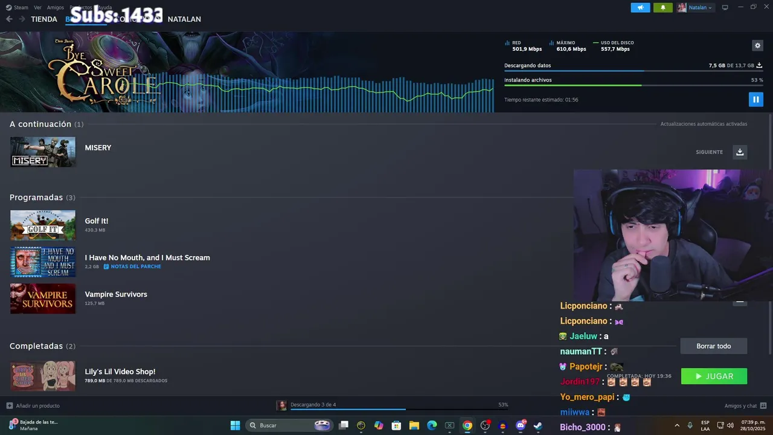The width and height of the screenshot is (773, 435).
Task: Open the Steam menu
Action: click(x=18, y=7)
